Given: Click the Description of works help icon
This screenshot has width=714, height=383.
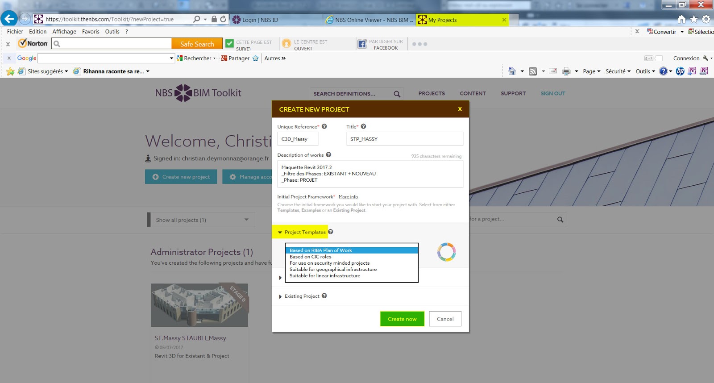Looking at the screenshot, I should [x=328, y=155].
